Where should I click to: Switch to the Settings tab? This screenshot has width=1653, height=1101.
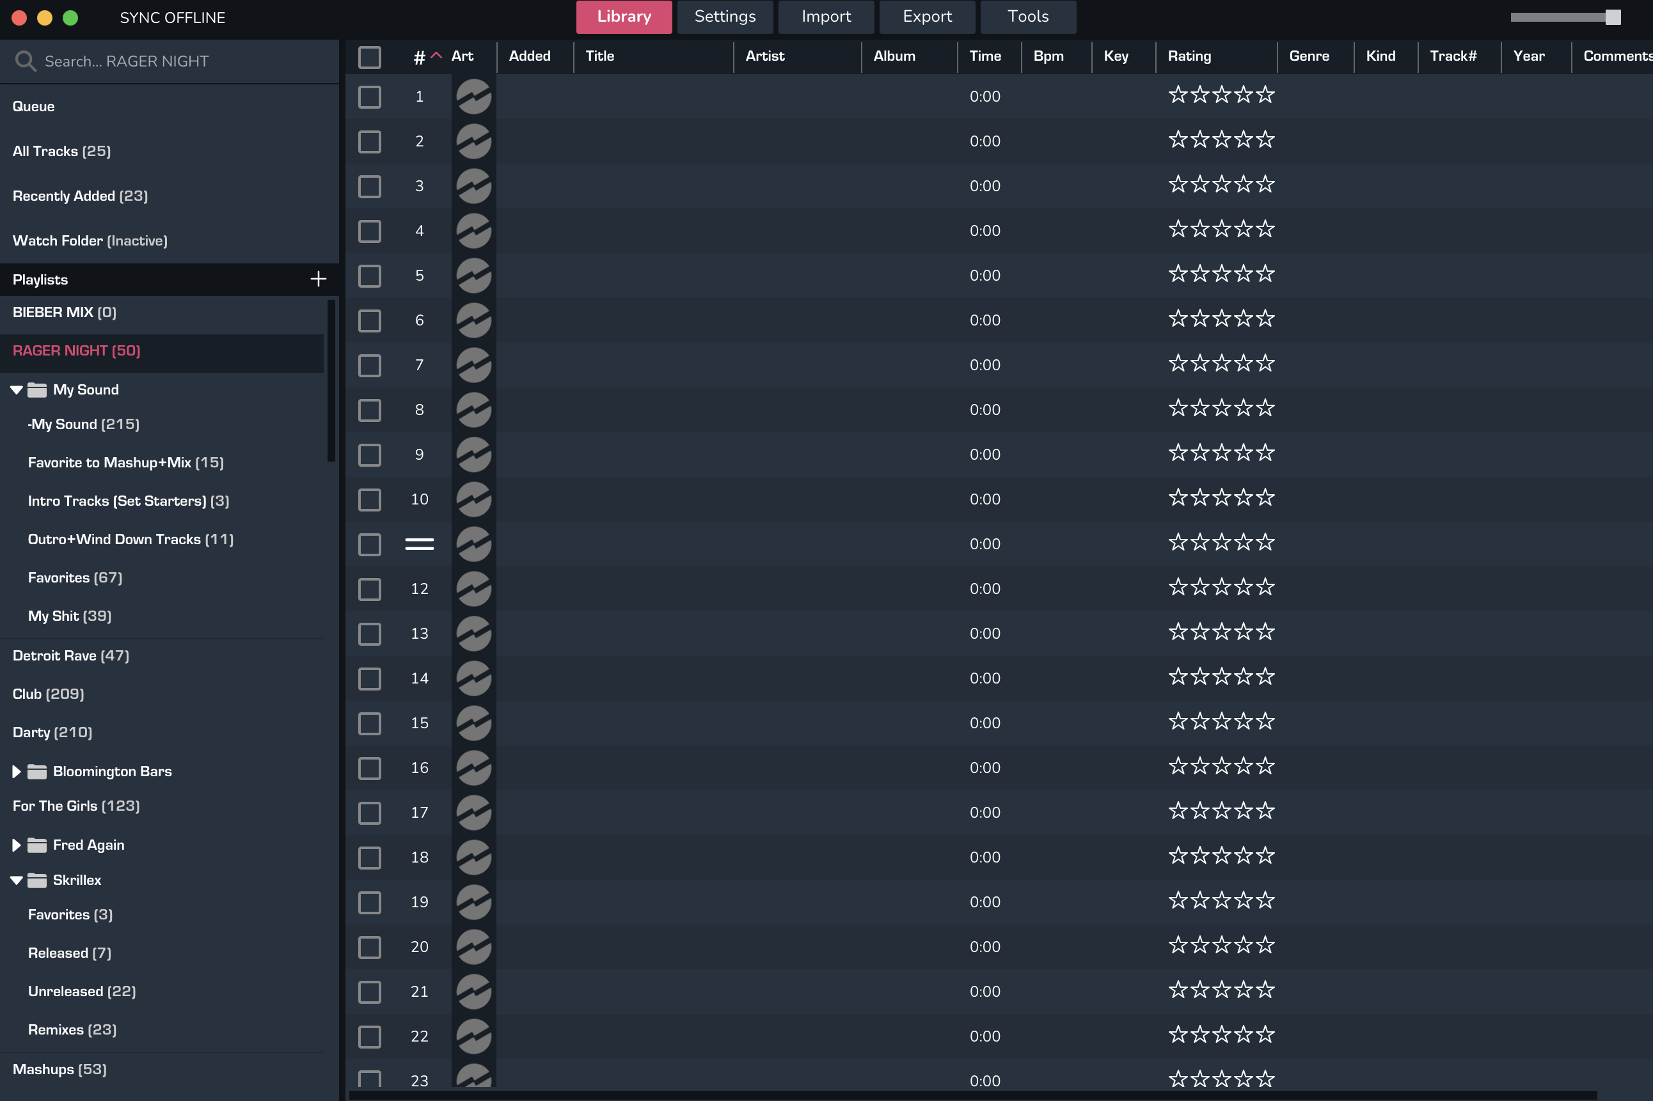pos(724,17)
